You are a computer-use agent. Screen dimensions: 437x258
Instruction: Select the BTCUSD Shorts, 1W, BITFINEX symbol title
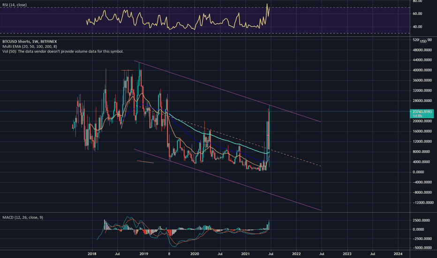click(x=30, y=41)
